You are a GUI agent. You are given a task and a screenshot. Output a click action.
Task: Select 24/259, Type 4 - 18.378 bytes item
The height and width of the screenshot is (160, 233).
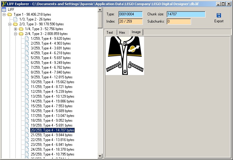(x=52, y=149)
